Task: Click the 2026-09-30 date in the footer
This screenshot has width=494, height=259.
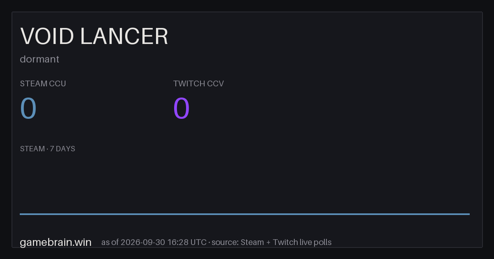Action: [142, 242]
